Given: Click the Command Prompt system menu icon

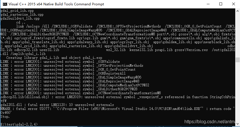Looking at the screenshot, I should 4,4.
